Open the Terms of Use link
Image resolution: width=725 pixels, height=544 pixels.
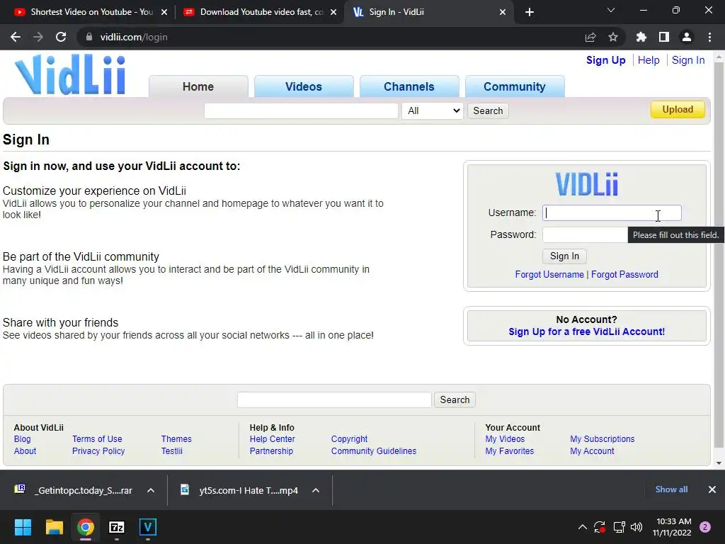click(x=97, y=439)
